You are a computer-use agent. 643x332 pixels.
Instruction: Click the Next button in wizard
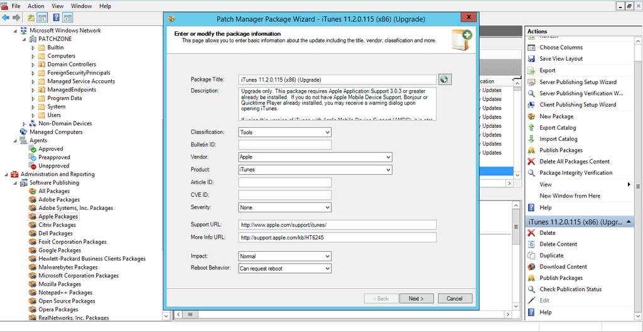[x=416, y=298]
